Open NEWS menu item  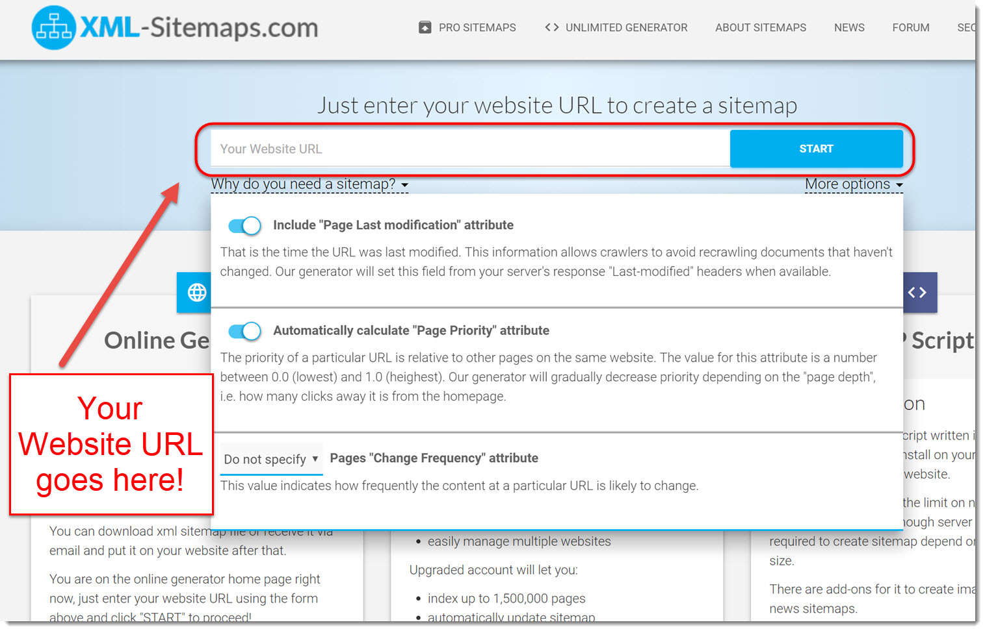(x=849, y=27)
